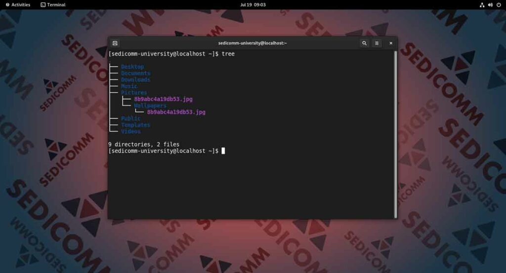506x273 pixels.
Task: Open the power icon in system menu
Action: tap(499, 5)
